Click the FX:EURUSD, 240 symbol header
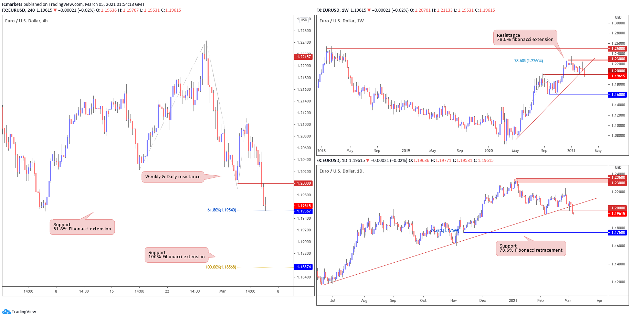The height and width of the screenshot is (318, 631). [x=19, y=10]
